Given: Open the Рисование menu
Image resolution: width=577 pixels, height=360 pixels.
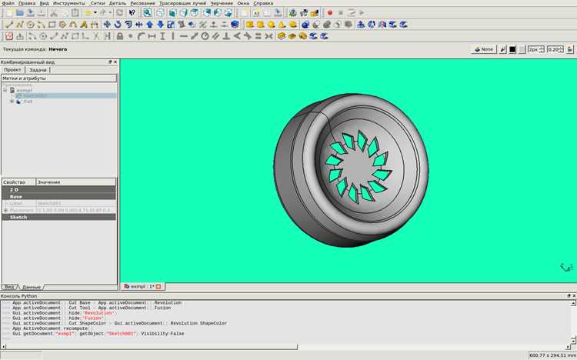Looking at the screenshot, I should tap(143, 3).
